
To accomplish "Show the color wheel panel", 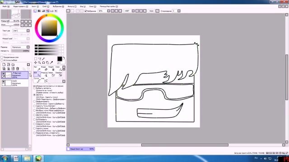I will coord(35,11).
